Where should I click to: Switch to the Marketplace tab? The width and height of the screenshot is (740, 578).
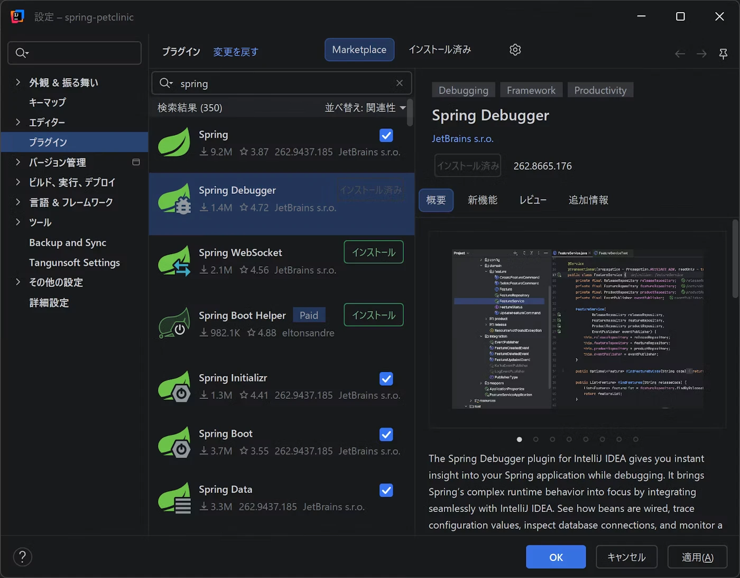359,50
